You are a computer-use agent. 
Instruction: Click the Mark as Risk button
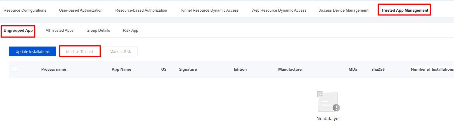coord(120,51)
